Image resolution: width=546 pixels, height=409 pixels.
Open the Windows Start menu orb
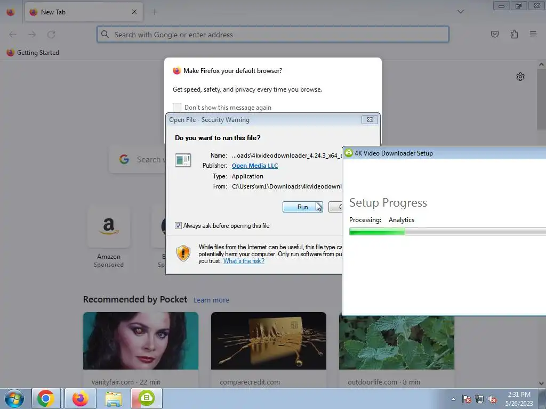coord(14,398)
